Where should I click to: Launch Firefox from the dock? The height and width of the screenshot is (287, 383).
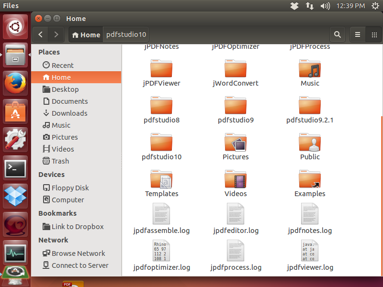(x=15, y=82)
